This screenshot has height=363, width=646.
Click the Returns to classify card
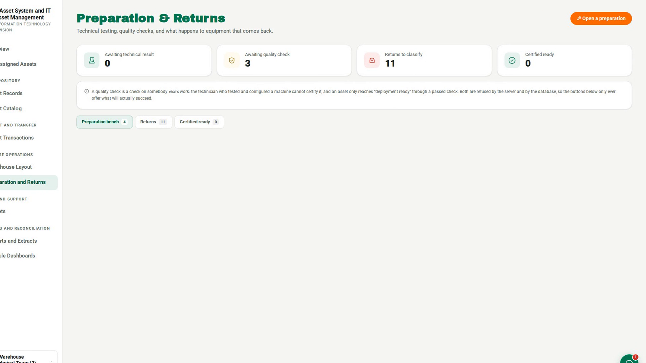pos(424,61)
